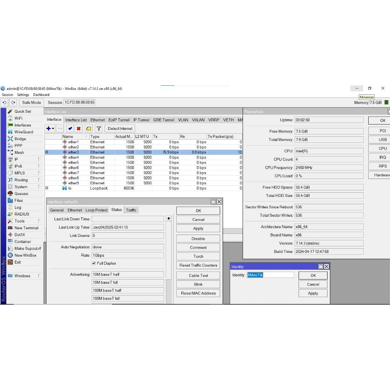Screen dimensions: 390x390
Task: Click the undo arrow in toolbar
Action: [5, 102]
